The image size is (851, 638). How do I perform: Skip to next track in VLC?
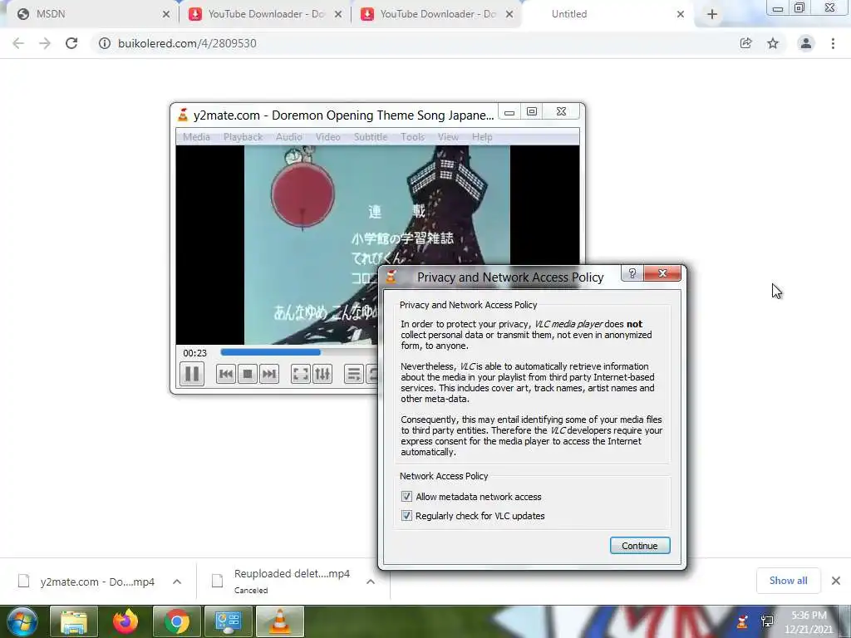(x=269, y=374)
